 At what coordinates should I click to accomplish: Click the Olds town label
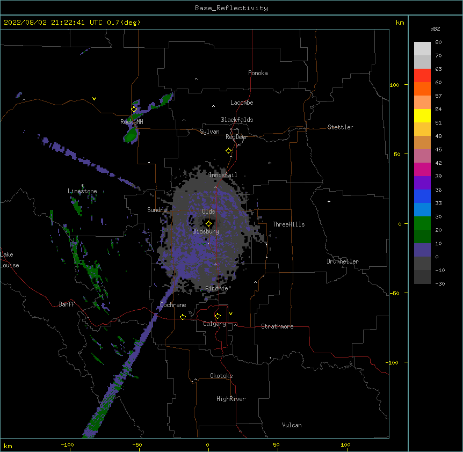coord(208,212)
